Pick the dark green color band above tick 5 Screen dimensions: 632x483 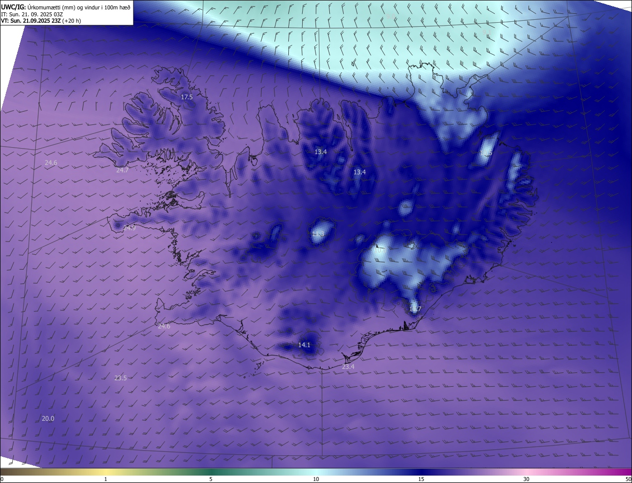pos(211,472)
